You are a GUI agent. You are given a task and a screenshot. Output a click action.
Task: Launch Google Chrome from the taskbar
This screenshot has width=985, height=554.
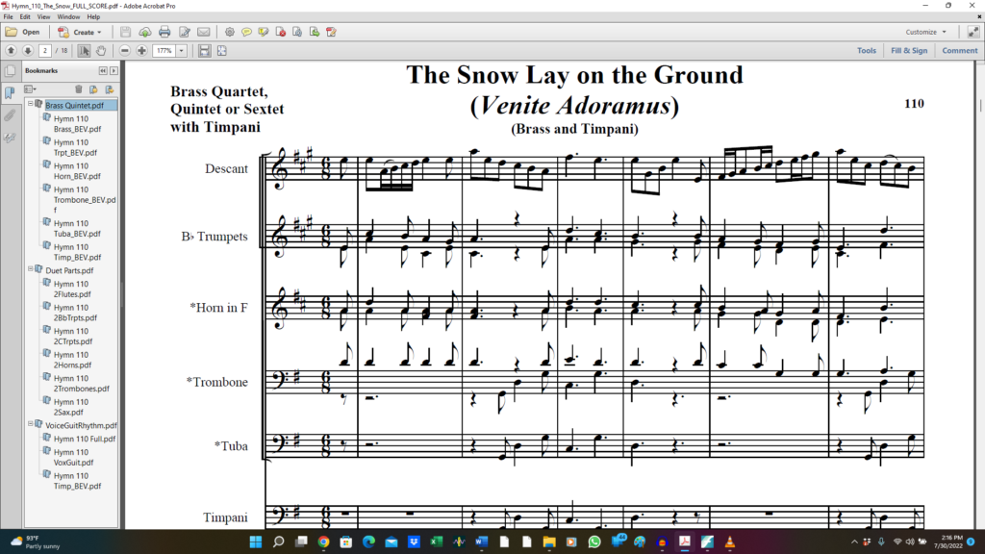(x=323, y=541)
